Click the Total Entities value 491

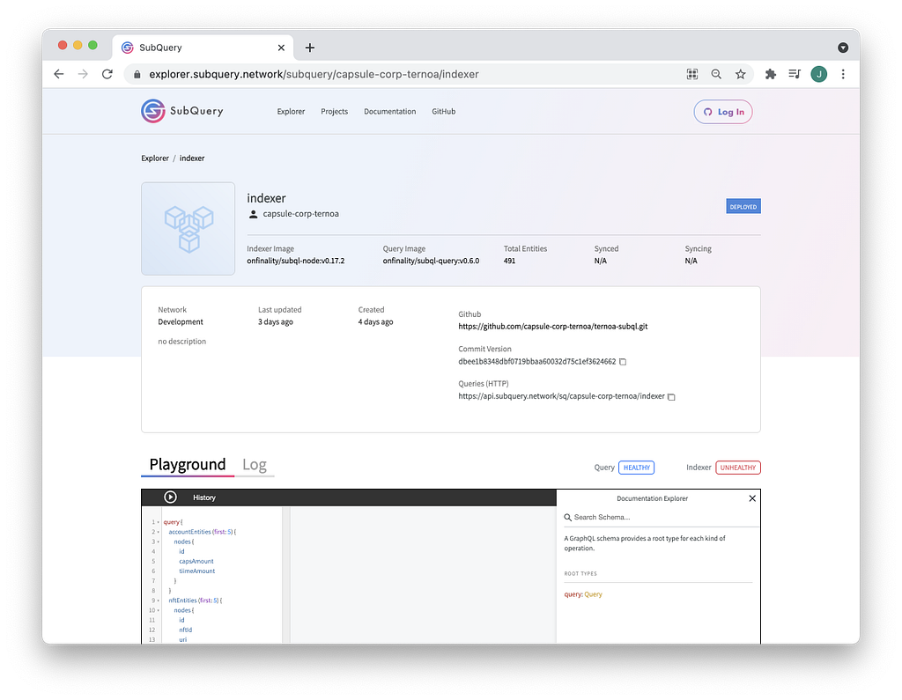[x=509, y=262]
